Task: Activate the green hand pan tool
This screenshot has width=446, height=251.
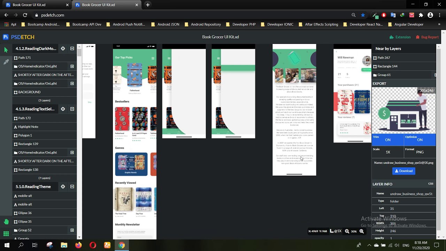Action: [6, 222]
